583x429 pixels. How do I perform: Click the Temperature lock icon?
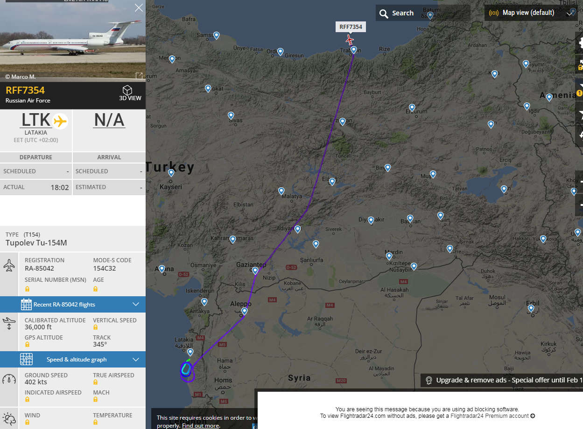95,422
